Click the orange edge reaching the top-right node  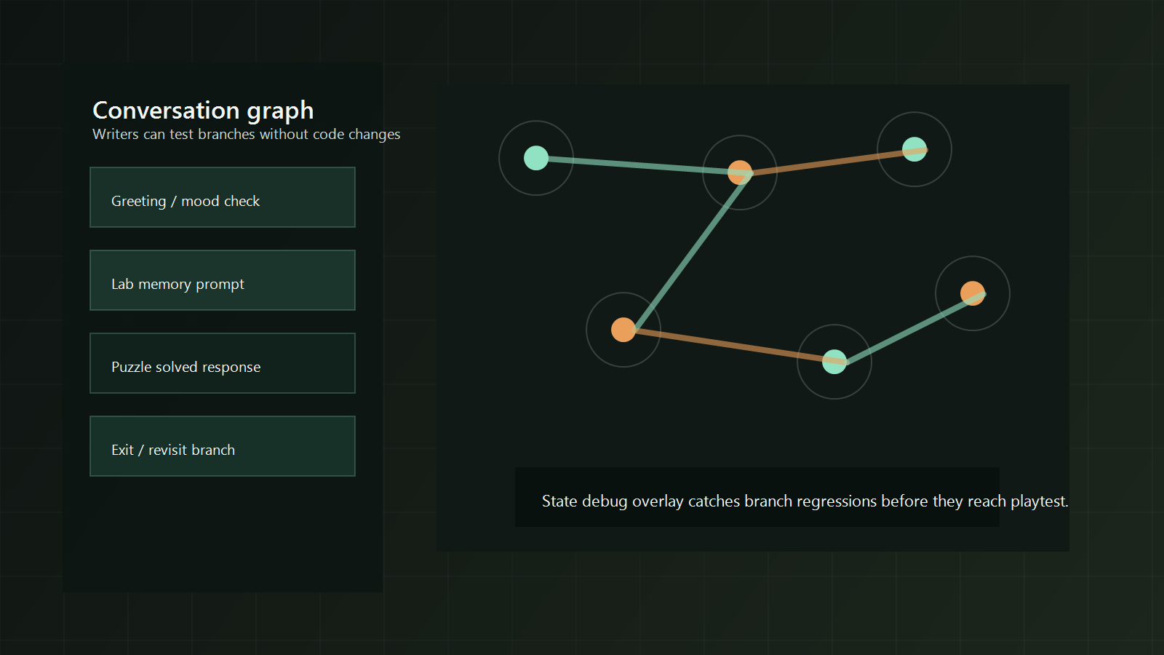[829, 162]
